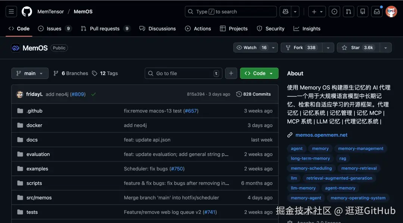Open pull request #750 link
This screenshot has height=223, width=403.
[x=177, y=169]
